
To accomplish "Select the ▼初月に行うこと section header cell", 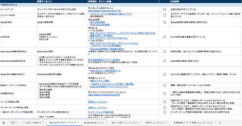I will 18,5.
